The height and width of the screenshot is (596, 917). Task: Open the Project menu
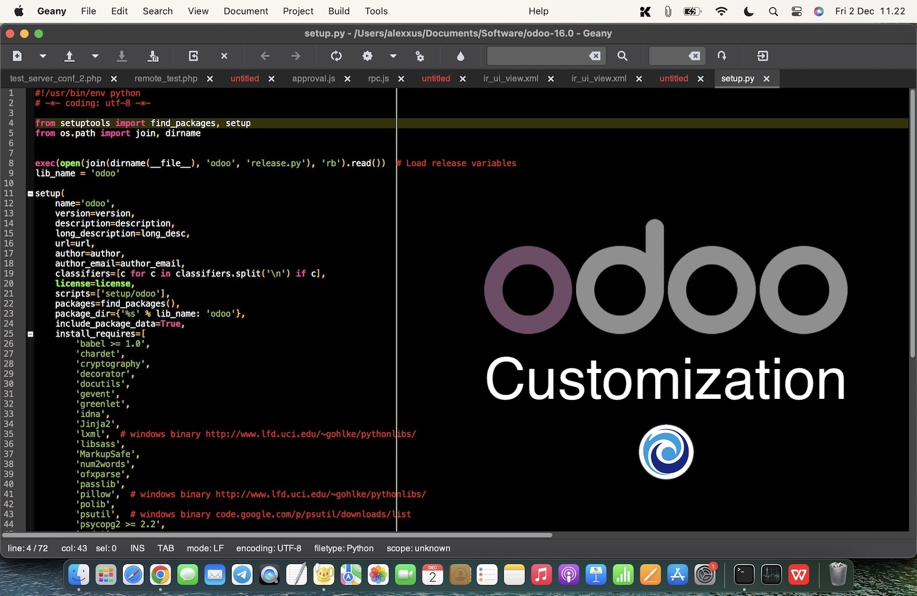[x=298, y=11]
